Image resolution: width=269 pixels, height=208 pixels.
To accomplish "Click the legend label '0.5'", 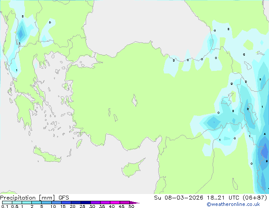I will (15, 206).
